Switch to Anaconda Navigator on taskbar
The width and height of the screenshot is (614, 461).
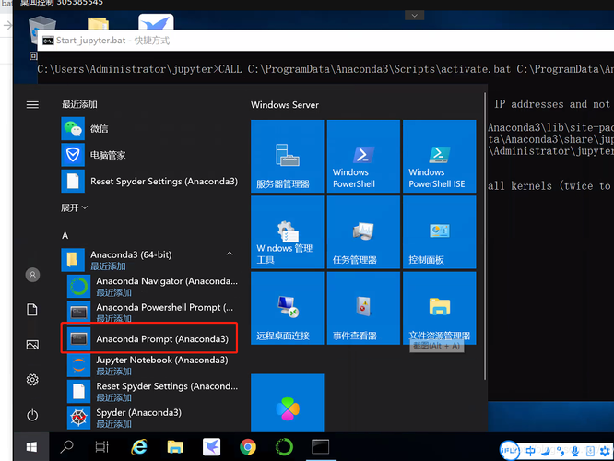[284, 447]
